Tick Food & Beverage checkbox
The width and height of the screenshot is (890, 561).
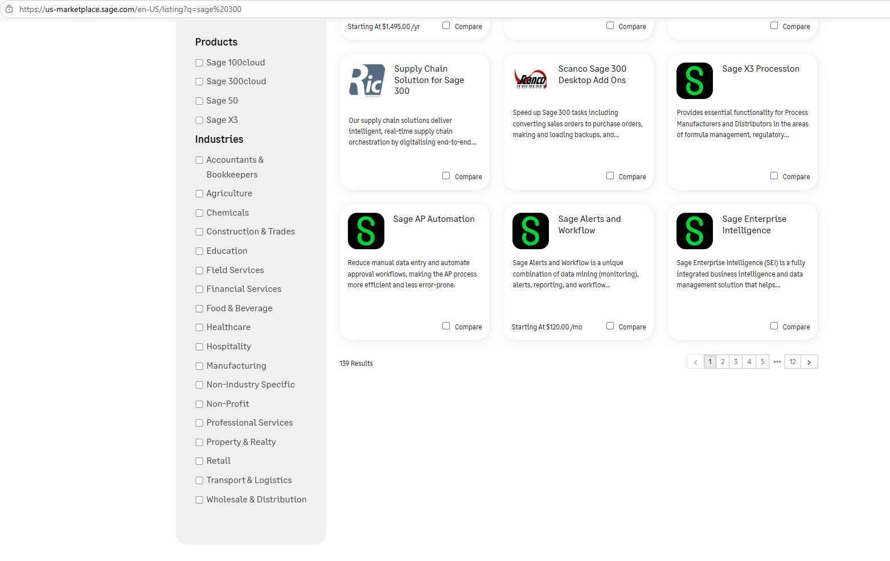pos(199,309)
